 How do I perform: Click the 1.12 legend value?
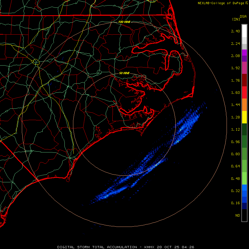click(235, 129)
